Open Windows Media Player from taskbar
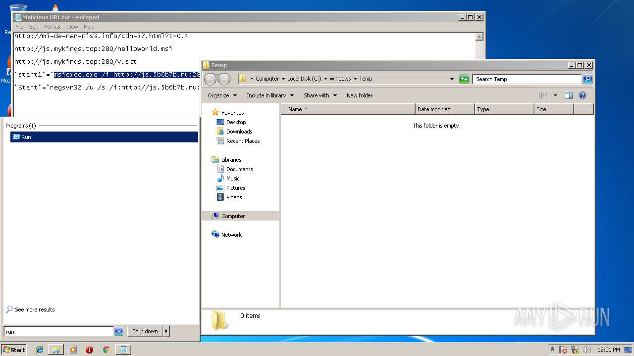Viewport: 634px width, 356px height. 73,350
